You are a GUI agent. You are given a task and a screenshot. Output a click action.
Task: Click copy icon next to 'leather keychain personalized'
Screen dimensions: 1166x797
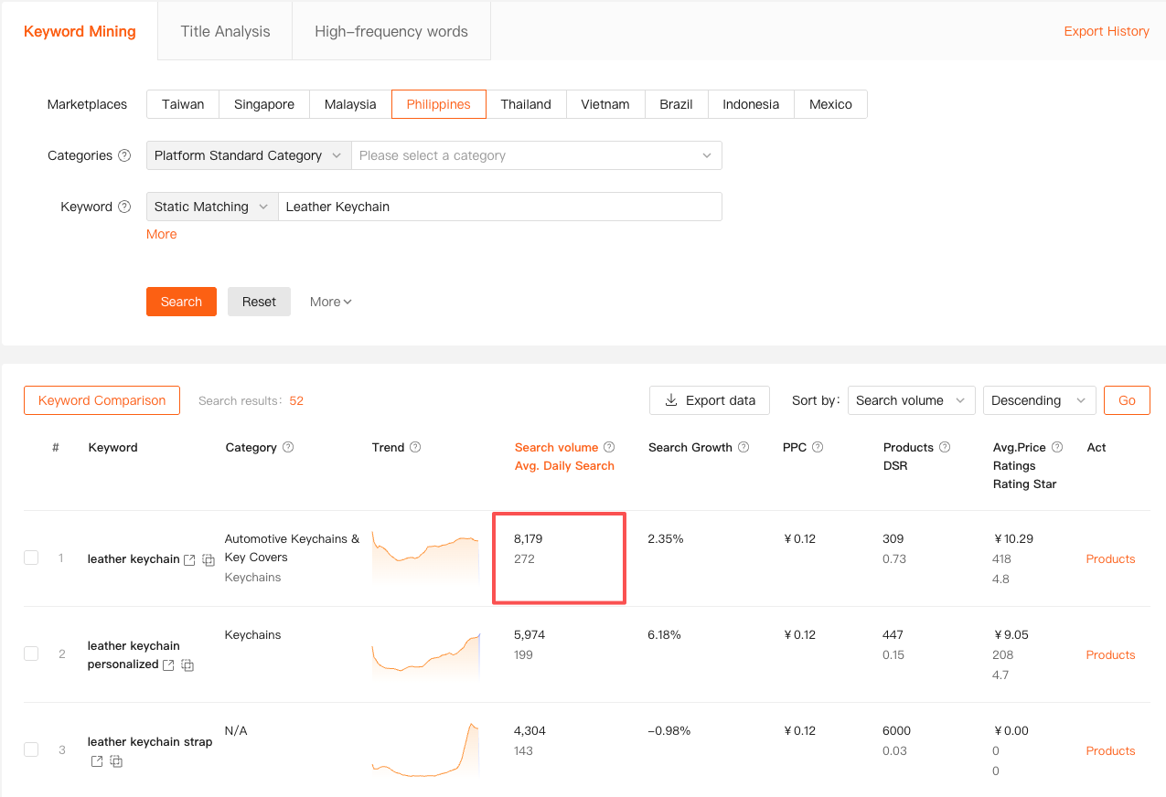(x=187, y=665)
